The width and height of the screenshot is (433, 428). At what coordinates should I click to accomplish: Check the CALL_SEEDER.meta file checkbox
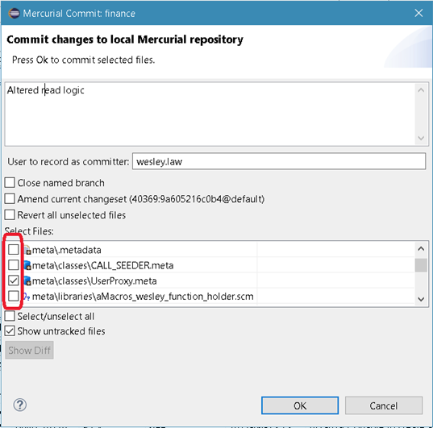13,265
